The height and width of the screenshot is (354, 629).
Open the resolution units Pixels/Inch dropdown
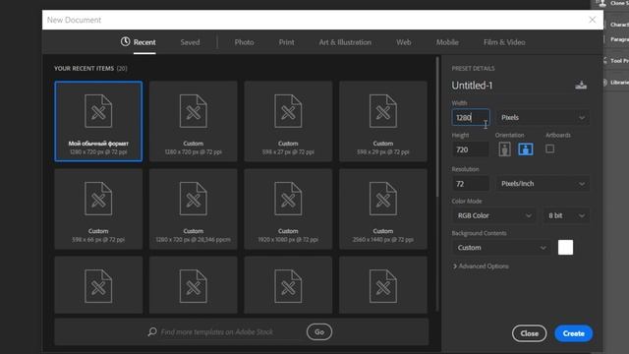(543, 184)
